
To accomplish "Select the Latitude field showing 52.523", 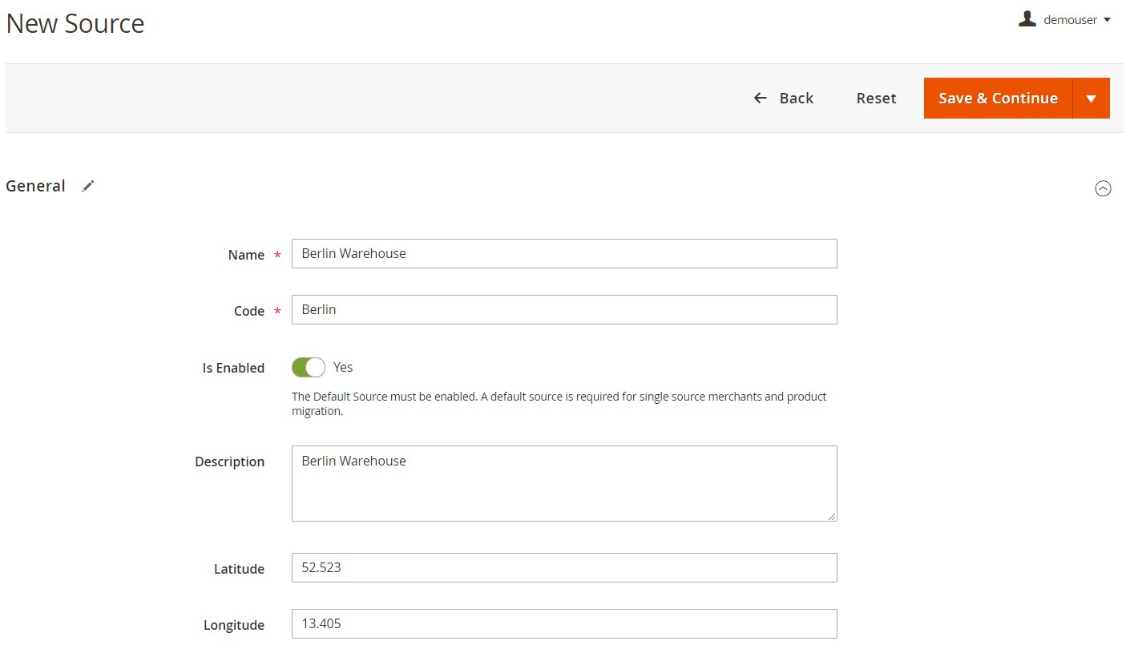I will point(564,567).
